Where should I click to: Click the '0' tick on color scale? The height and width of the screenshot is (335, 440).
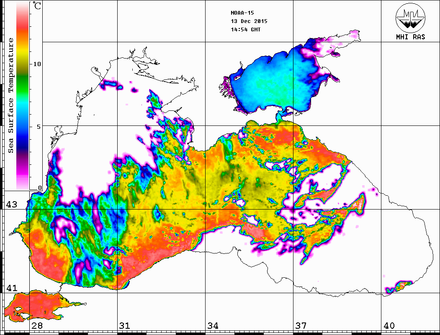point(40,188)
